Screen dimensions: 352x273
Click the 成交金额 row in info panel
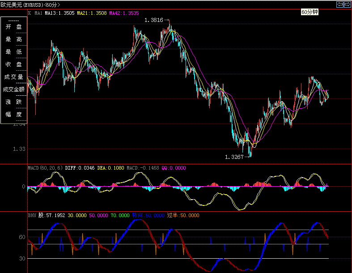tap(13, 90)
